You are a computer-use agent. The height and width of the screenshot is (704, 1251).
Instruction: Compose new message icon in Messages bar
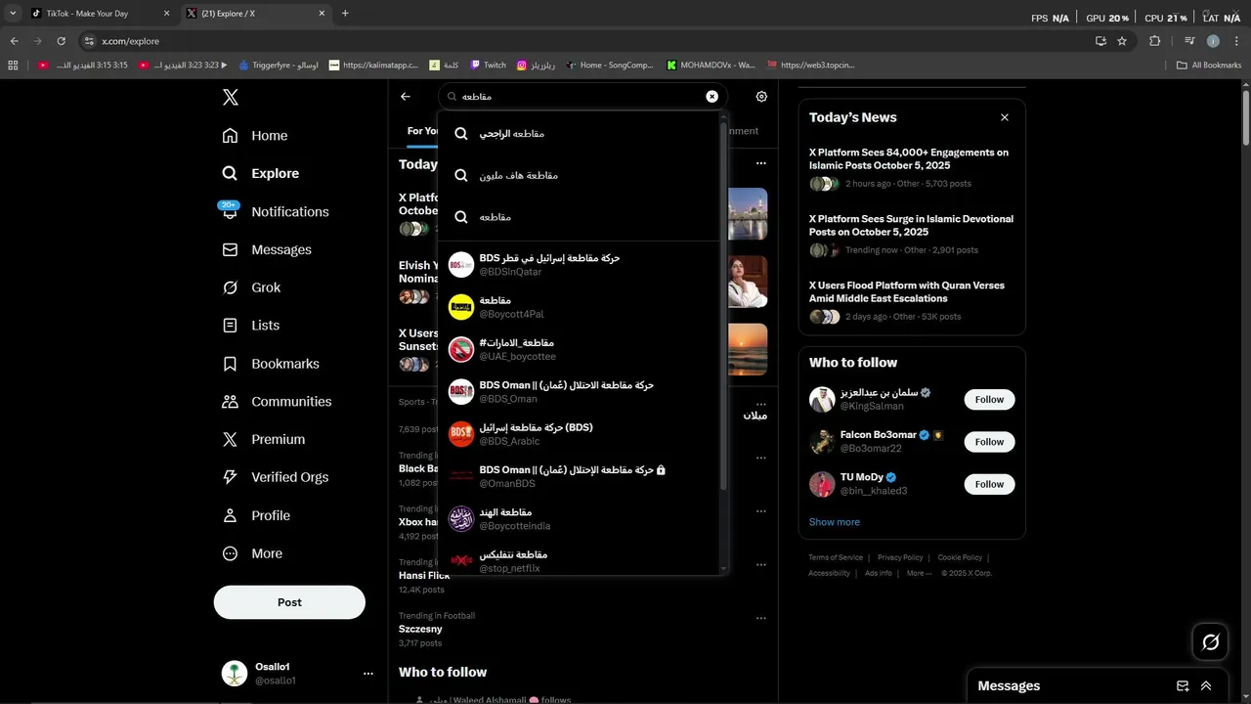pos(1183,686)
